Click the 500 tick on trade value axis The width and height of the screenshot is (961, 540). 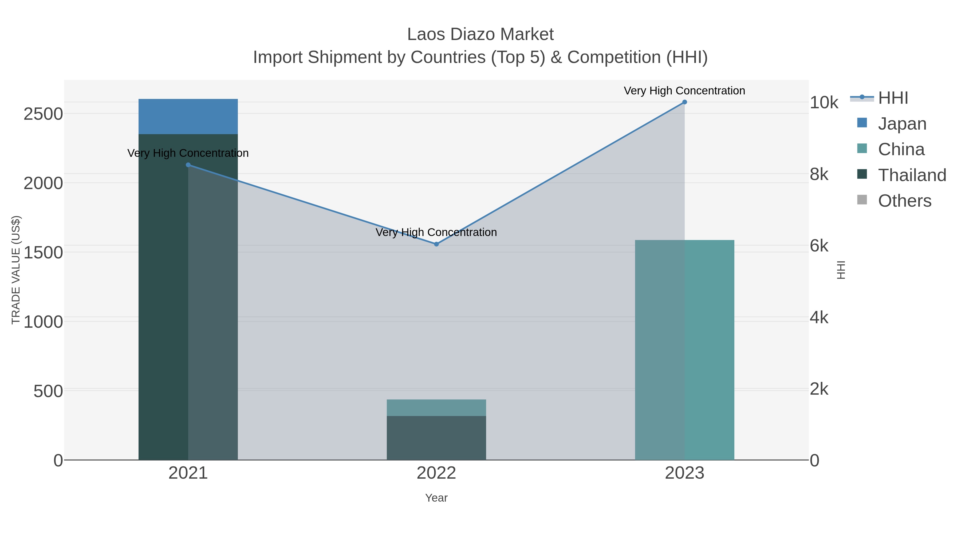pos(48,391)
